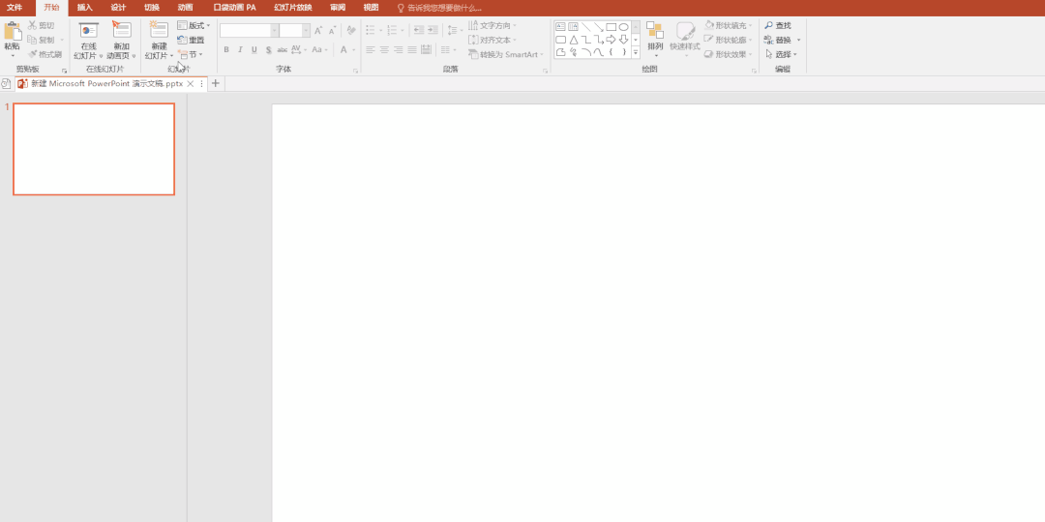
Task: Expand the shapes gallery More arrow
Action: pos(636,52)
